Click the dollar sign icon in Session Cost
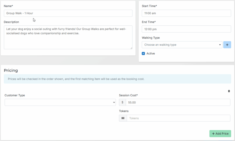 122,103
